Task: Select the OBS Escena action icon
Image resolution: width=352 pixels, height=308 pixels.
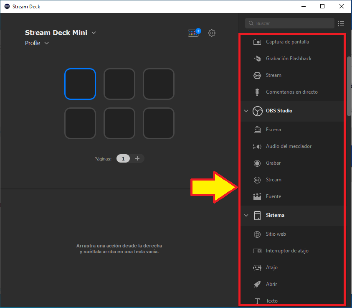Action: [257, 130]
